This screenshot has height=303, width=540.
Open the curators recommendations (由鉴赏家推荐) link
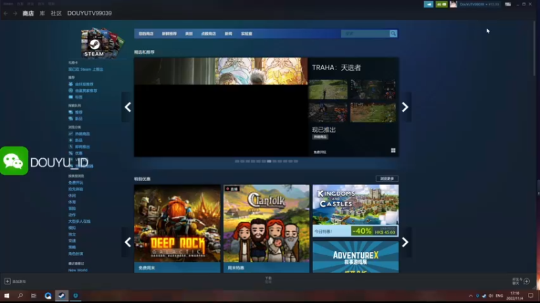[86, 91]
